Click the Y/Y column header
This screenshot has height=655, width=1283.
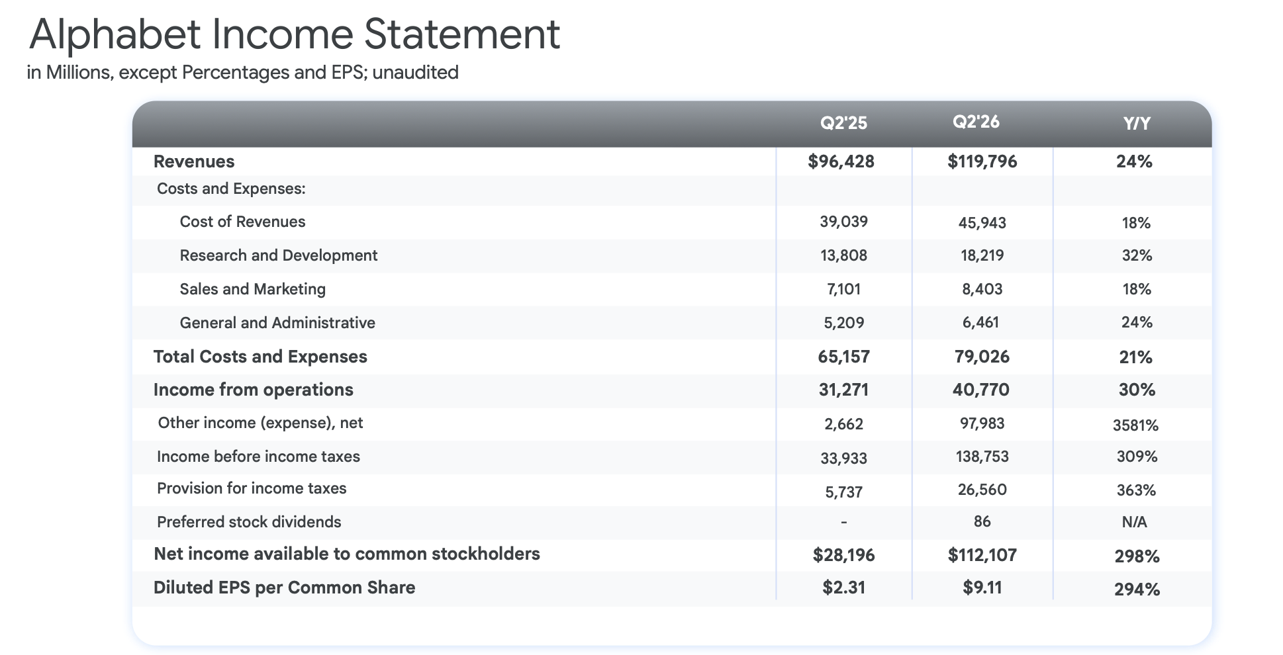point(1137,123)
